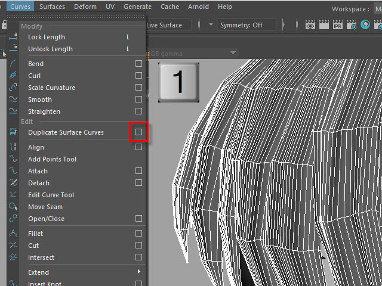
Task: Click the Curl icon in Curves menu
Action: 13,76
